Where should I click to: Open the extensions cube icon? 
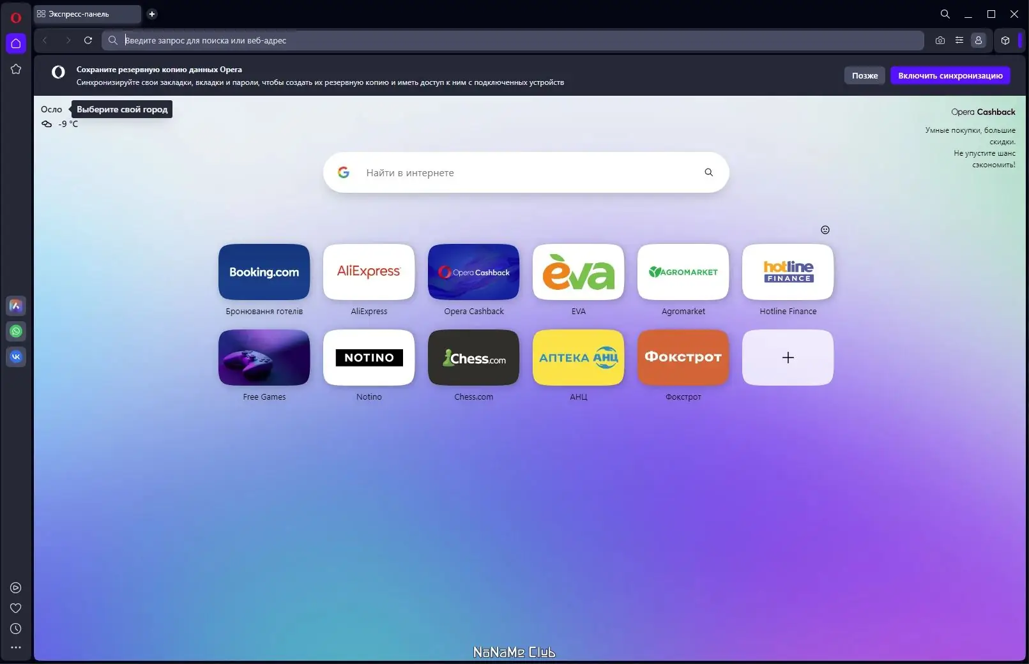pyautogui.click(x=1005, y=40)
